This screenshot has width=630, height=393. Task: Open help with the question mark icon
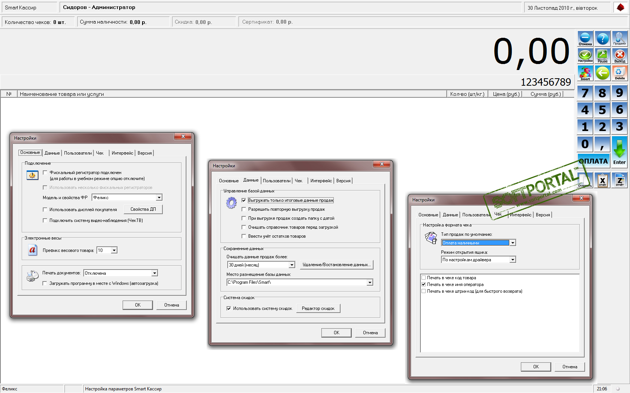pos(603,39)
